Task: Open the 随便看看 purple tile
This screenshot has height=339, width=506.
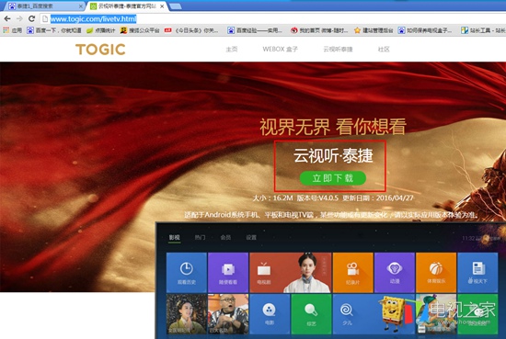Action: coord(228,272)
